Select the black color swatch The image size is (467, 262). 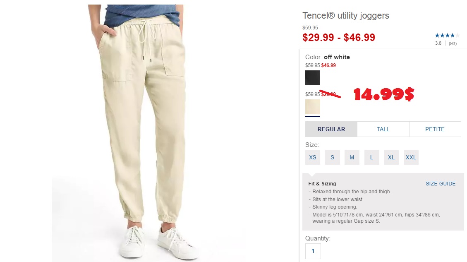(312, 78)
